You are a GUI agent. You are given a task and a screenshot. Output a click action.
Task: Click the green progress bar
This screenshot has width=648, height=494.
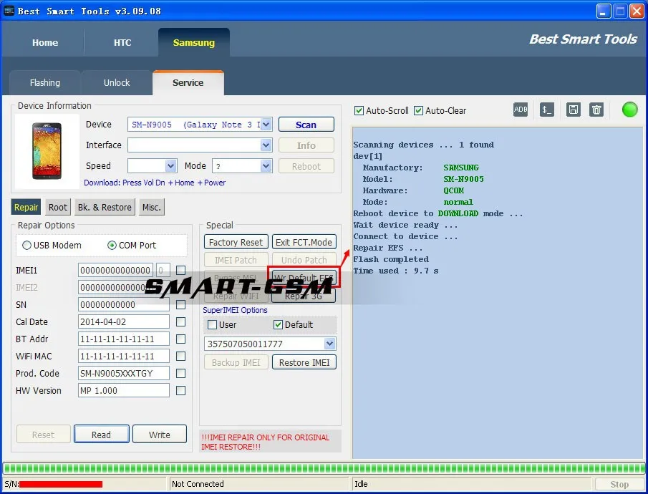point(324,468)
